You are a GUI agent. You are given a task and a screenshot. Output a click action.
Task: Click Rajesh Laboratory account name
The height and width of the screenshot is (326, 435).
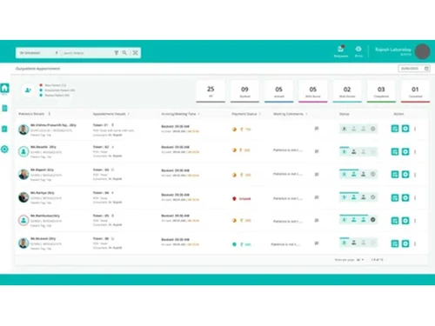(x=393, y=50)
